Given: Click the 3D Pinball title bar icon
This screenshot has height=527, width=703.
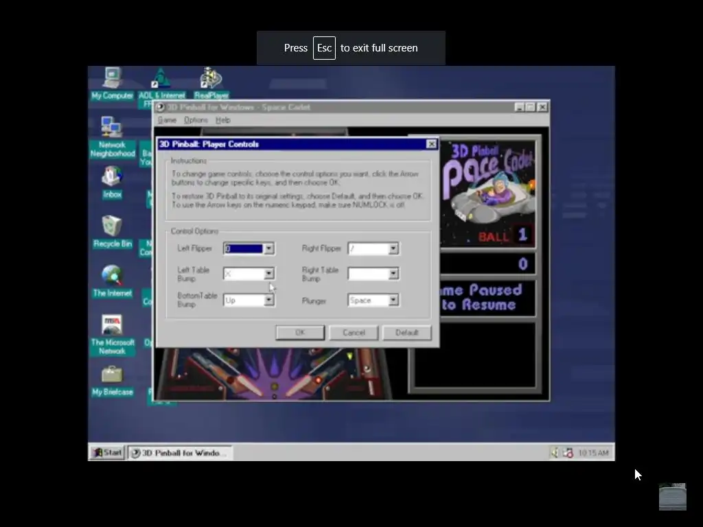Looking at the screenshot, I should [160, 107].
